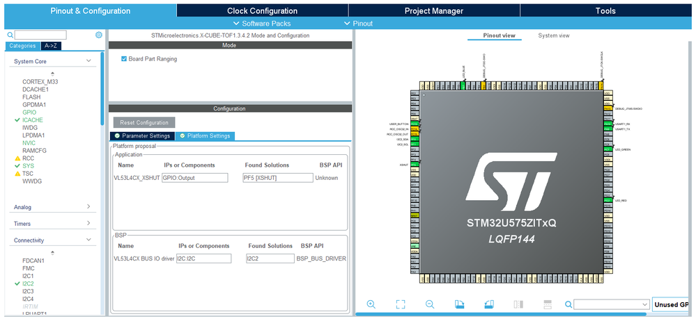Open CORTEX_M33 in System Core

tap(40, 82)
